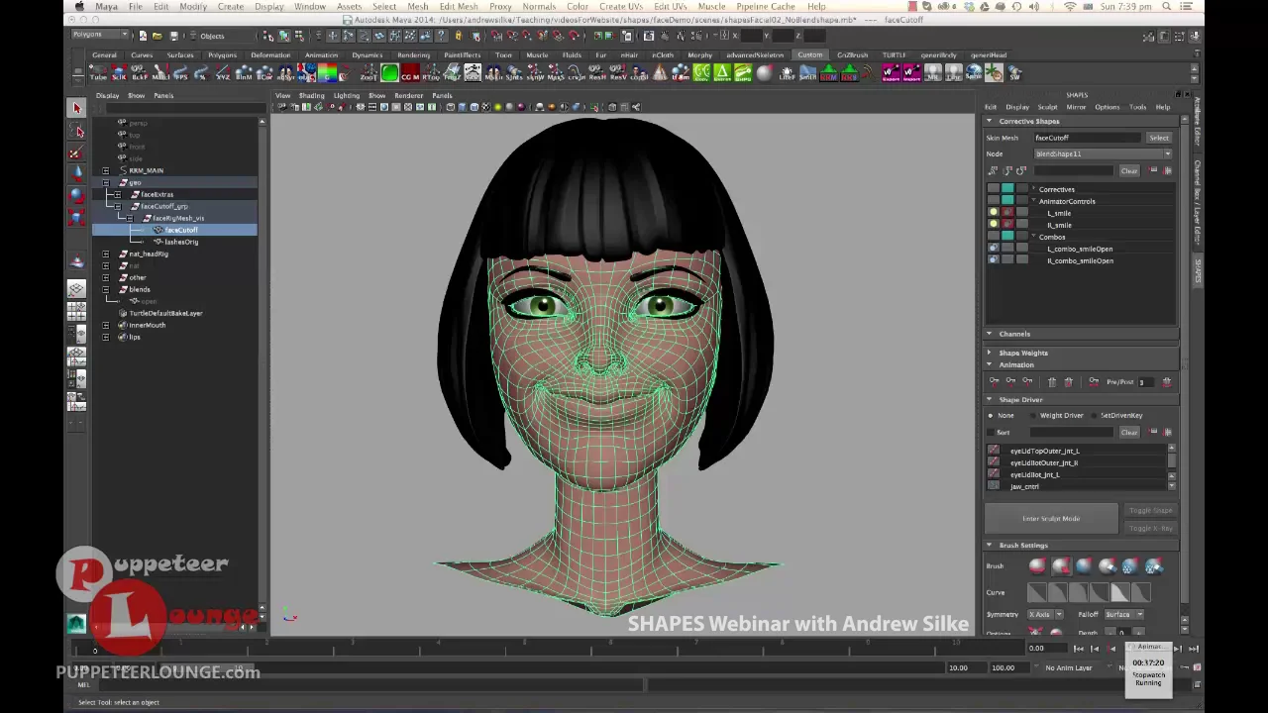The height and width of the screenshot is (713, 1268).
Task: Click the Tube shelf icon
Action: click(x=98, y=73)
